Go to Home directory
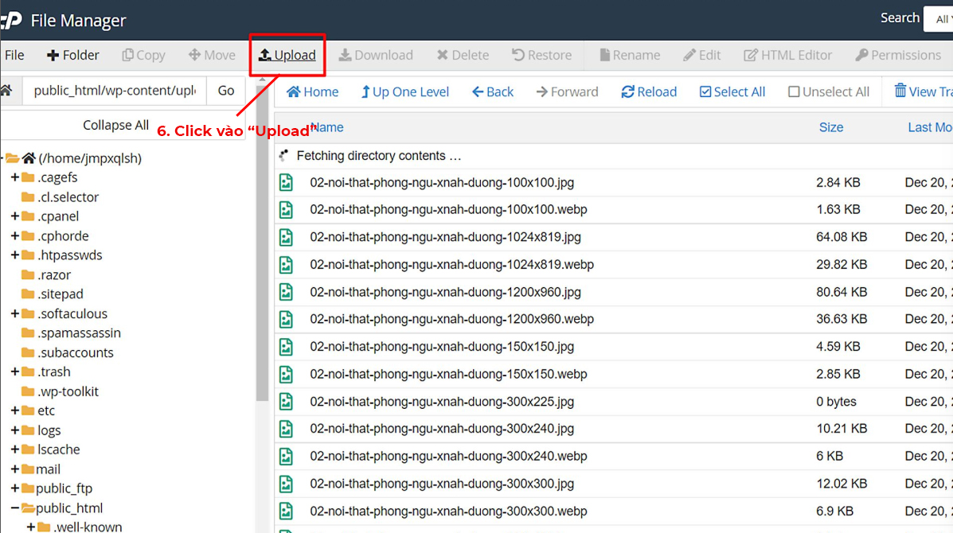This screenshot has width=953, height=533. [x=312, y=91]
